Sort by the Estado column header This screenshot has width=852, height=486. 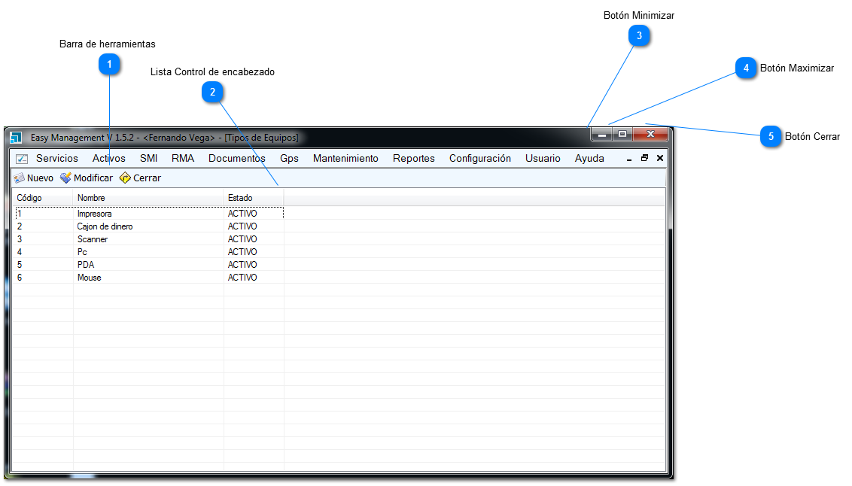click(x=254, y=198)
